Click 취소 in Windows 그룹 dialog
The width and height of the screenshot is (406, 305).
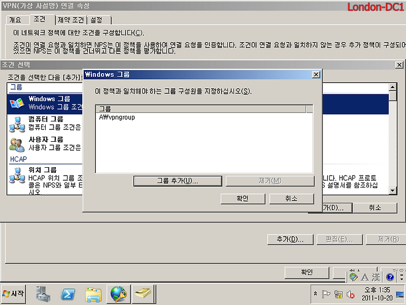292,199
